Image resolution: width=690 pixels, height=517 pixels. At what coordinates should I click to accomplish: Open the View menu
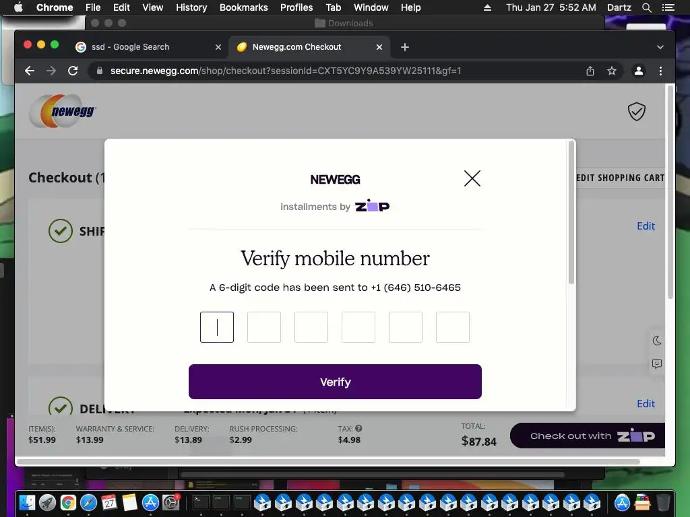pyautogui.click(x=153, y=7)
